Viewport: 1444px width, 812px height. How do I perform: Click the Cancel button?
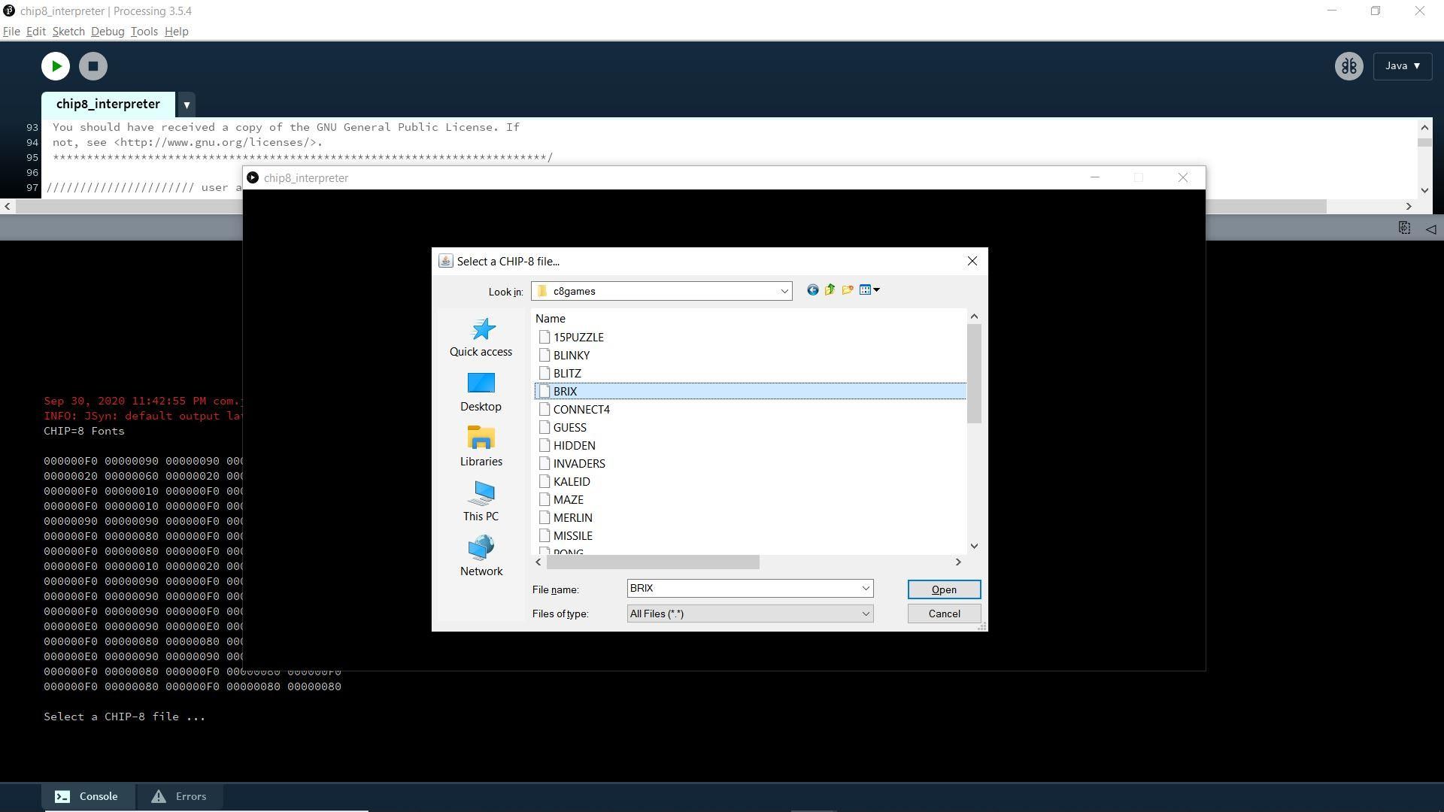[x=943, y=614]
